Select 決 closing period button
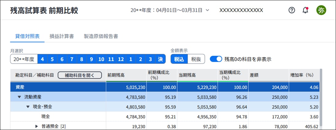Viewport: 336px width, 130px height. (160, 59)
